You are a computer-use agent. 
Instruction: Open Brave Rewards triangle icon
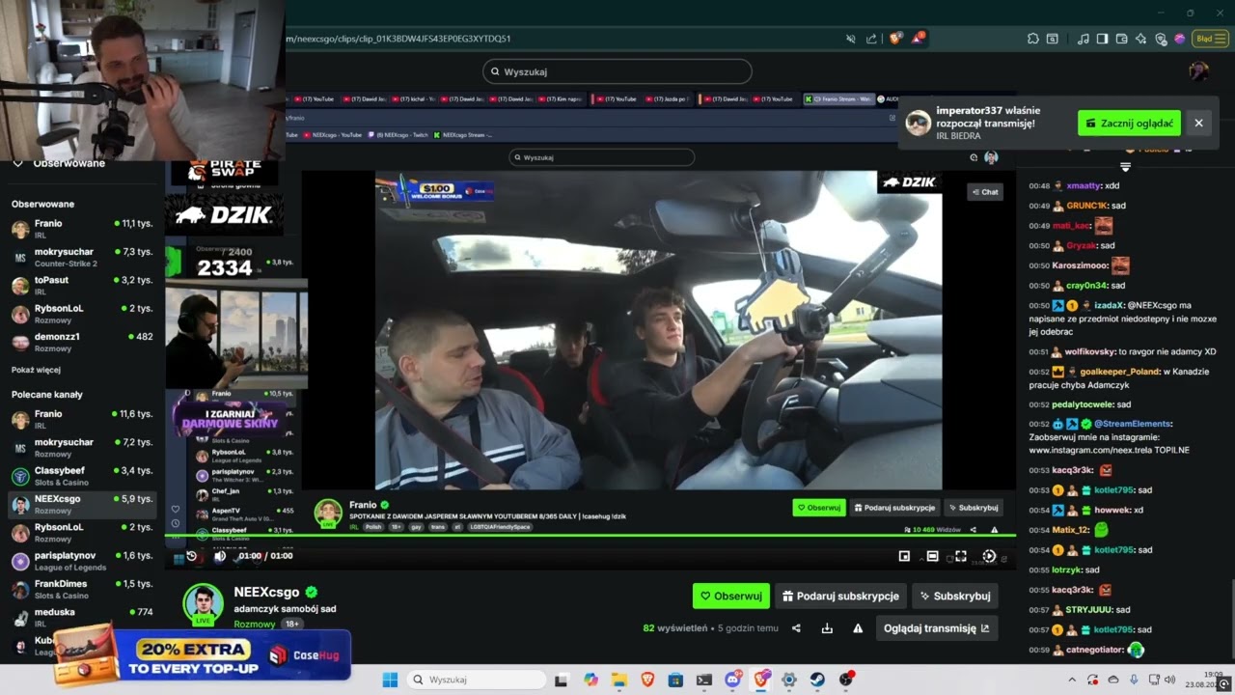point(918,39)
